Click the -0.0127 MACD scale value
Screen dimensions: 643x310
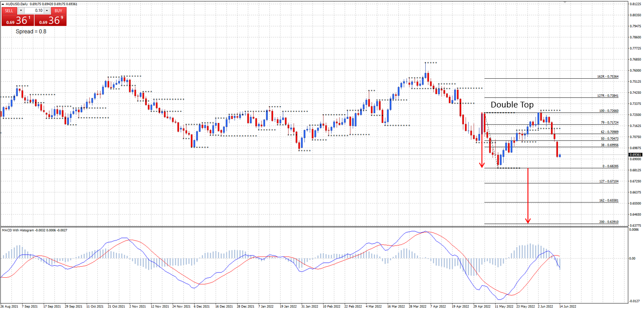coord(634,301)
